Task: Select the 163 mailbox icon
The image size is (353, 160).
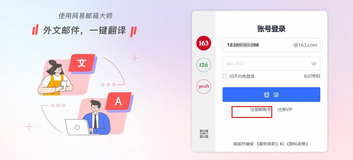Action: [x=204, y=43]
